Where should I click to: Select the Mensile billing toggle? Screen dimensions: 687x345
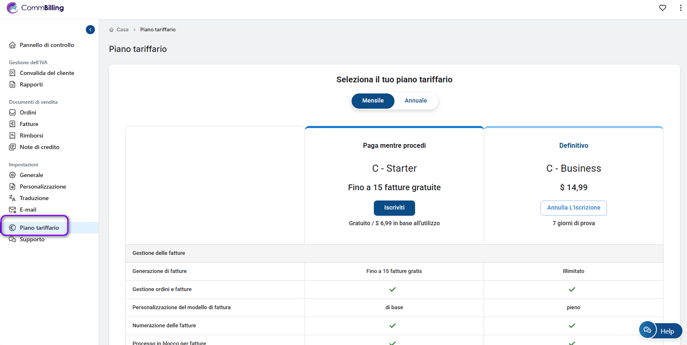click(373, 101)
